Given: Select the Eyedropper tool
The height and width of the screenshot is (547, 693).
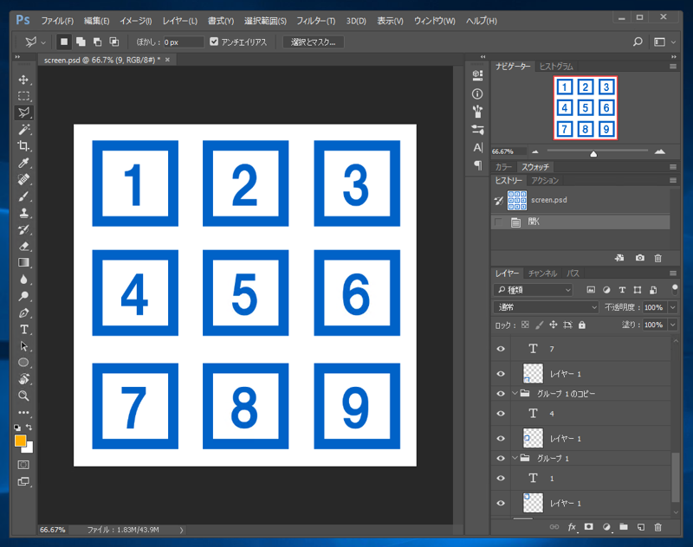Looking at the screenshot, I should pos(24,163).
